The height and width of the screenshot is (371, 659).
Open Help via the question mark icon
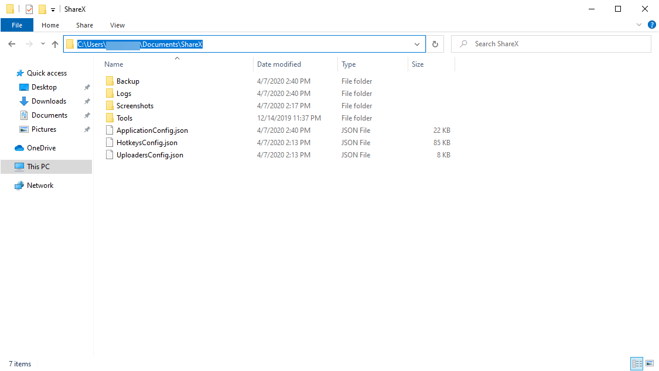pyautogui.click(x=652, y=25)
